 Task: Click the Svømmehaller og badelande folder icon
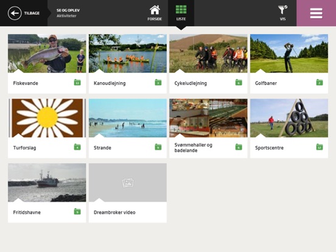(x=239, y=147)
